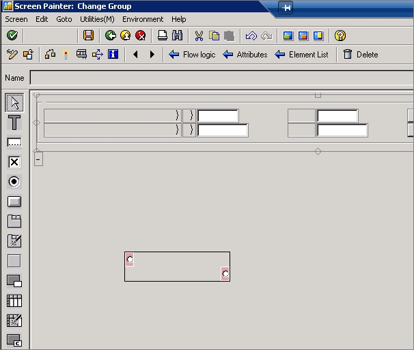Select the Checkbox element tool
Image resolution: width=414 pixels, height=350 pixels.
tap(14, 162)
